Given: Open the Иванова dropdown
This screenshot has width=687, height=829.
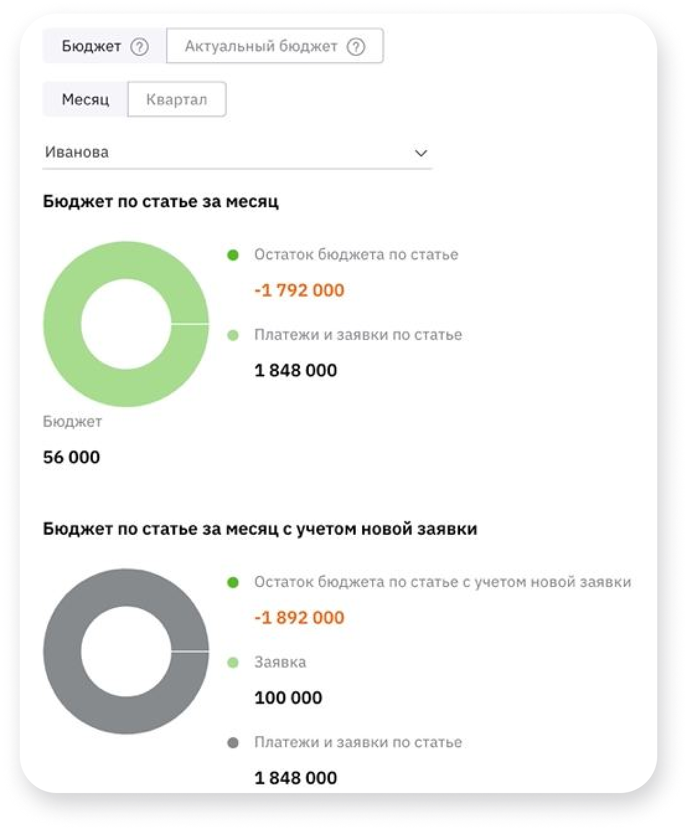Looking at the screenshot, I should point(237,153).
